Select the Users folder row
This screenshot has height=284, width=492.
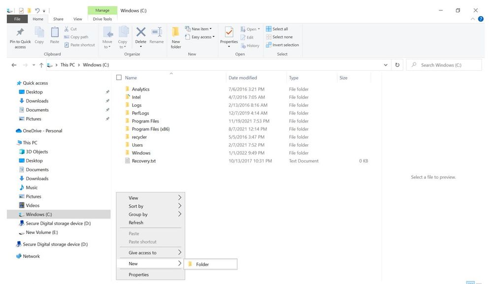246,145
